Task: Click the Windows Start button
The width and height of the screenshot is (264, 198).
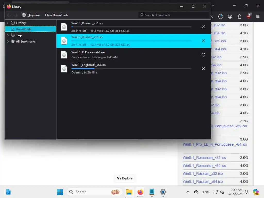Action: pos(60,192)
